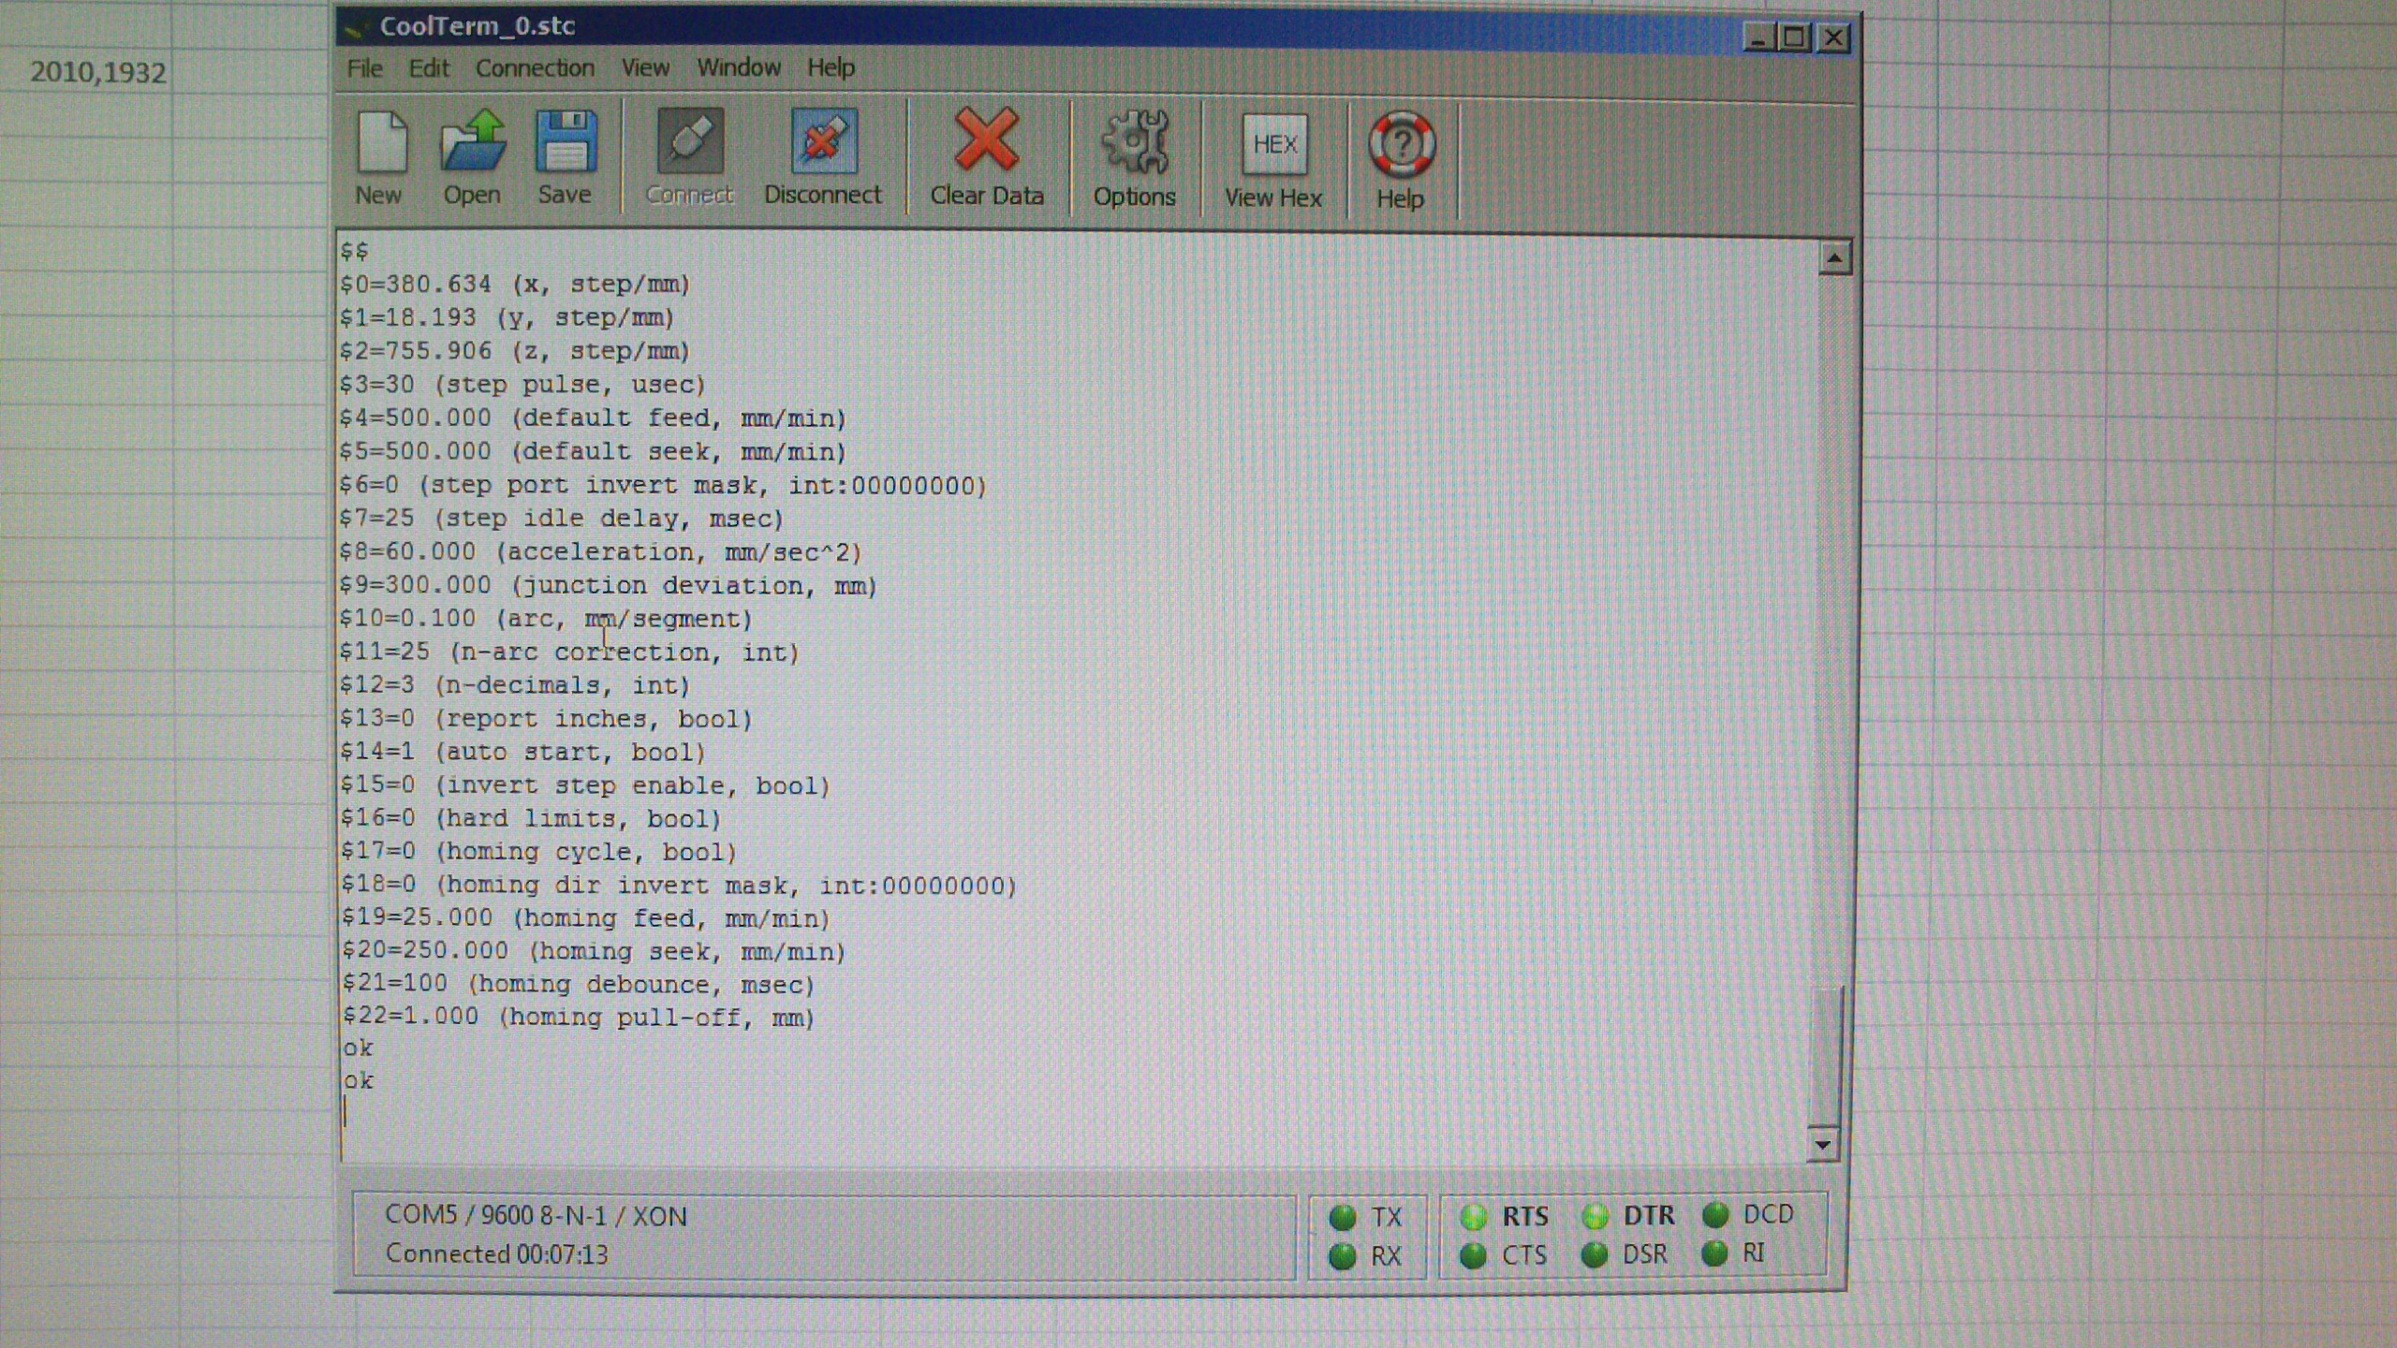Expand the View menu
This screenshot has width=2397, height=1348.
pos(645,68)
